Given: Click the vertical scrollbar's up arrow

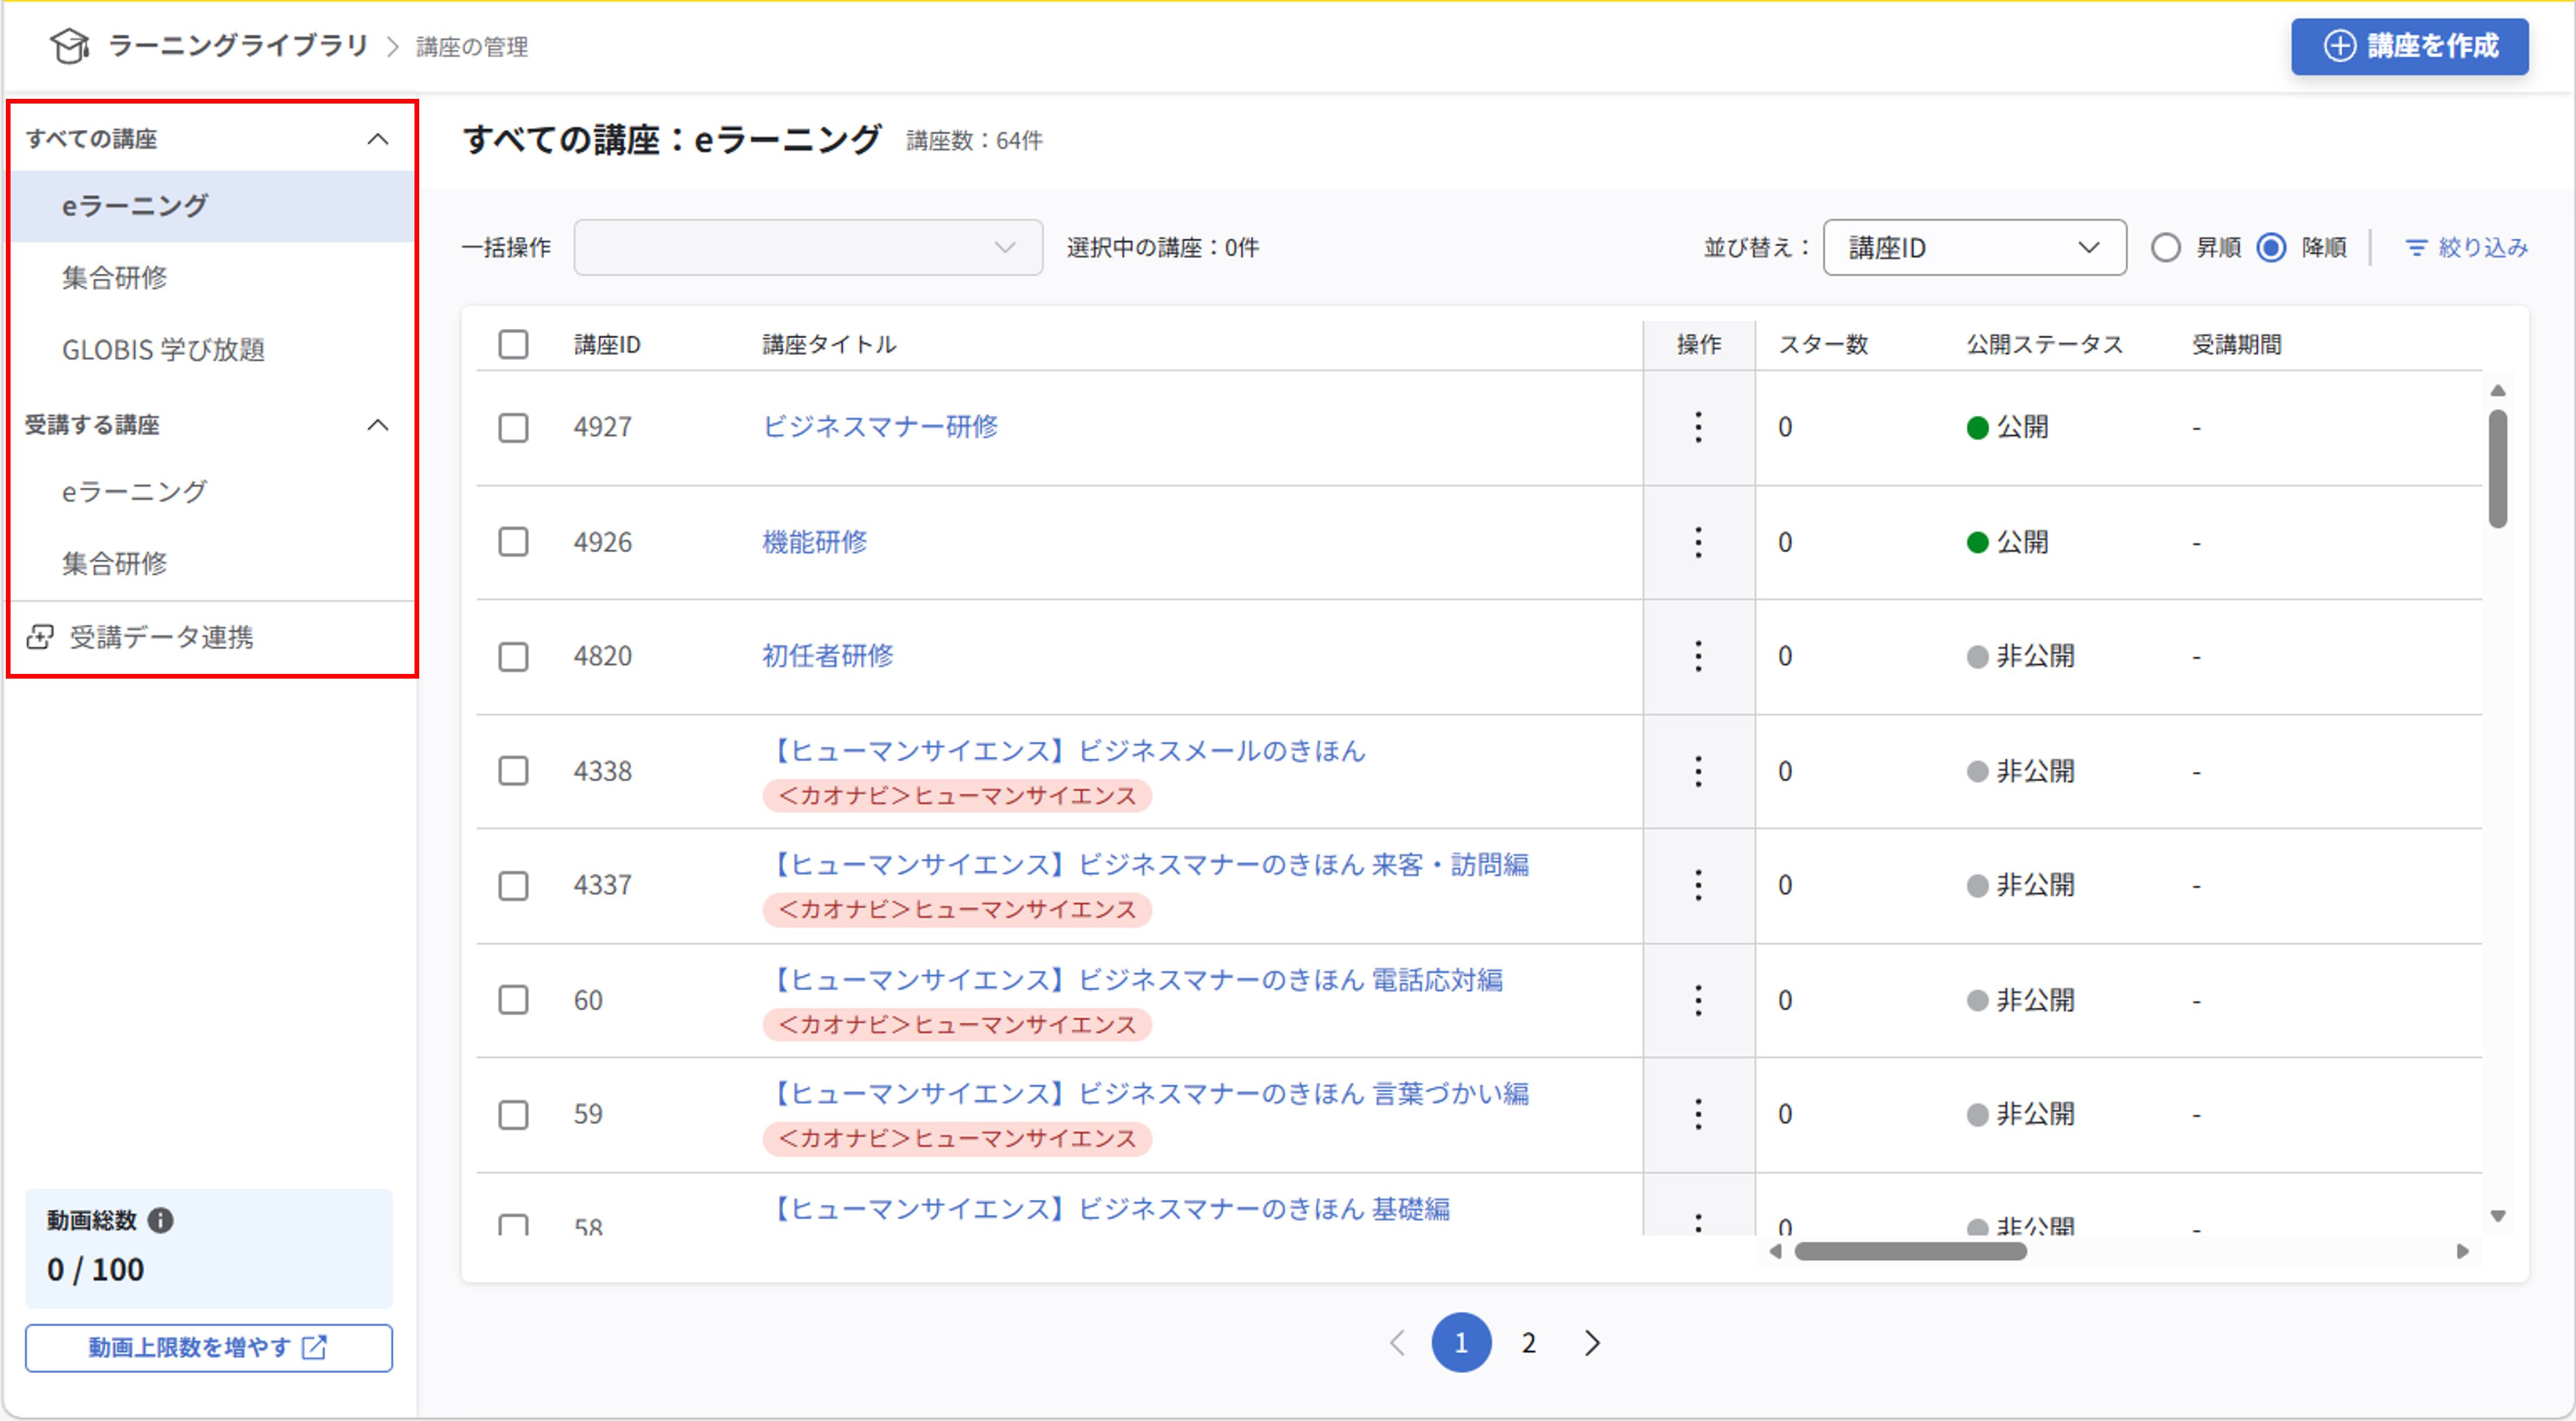Looking at the screenshot, I should (2498, 391).
